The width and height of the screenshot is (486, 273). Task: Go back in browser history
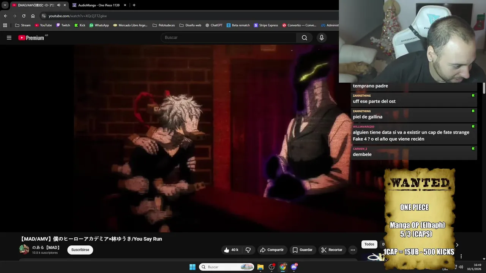coord(5,16)
